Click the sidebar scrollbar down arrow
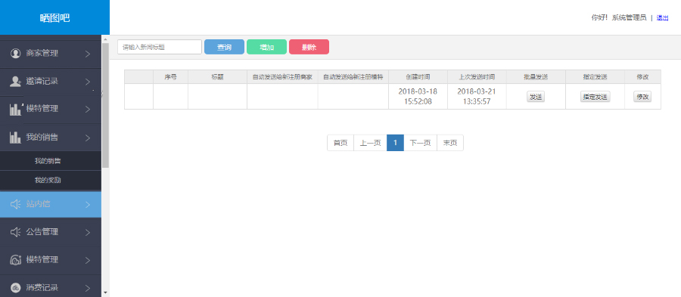Screen dimensions: 681x297 105,292
